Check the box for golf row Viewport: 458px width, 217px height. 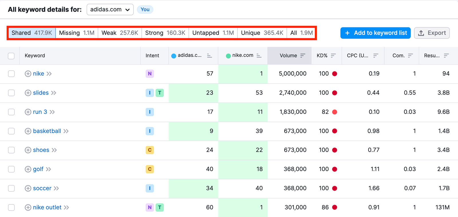11,169
